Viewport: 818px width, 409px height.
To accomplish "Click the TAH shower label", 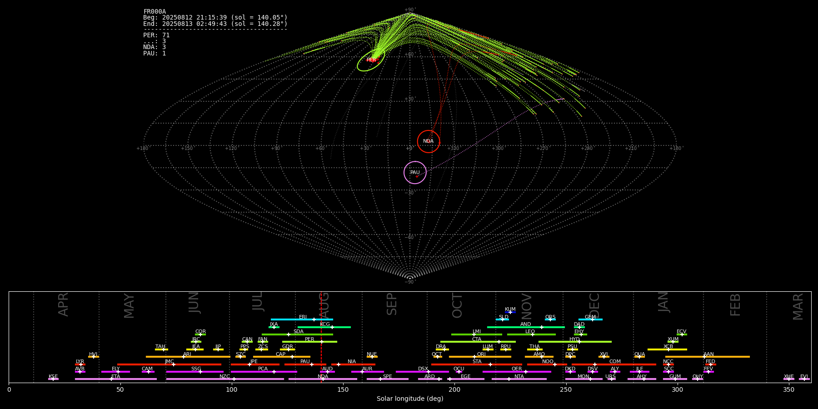I will (x=160, y=347).
